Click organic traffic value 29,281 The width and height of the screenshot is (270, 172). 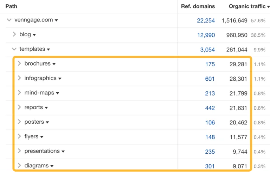[x=238, y=64]
